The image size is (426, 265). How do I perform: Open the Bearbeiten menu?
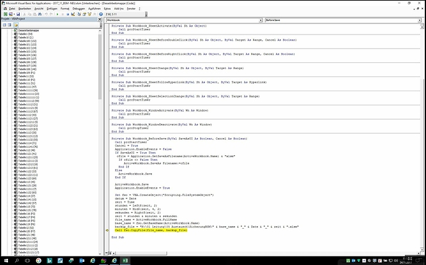25,9
